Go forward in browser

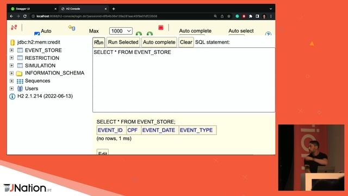tap(18, 16)
